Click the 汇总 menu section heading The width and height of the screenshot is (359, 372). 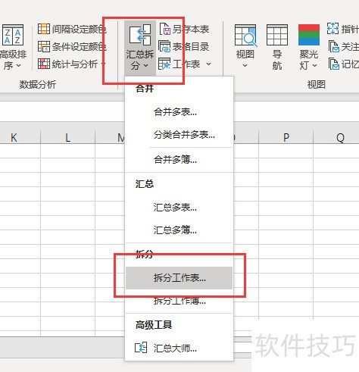pos(145,183)
